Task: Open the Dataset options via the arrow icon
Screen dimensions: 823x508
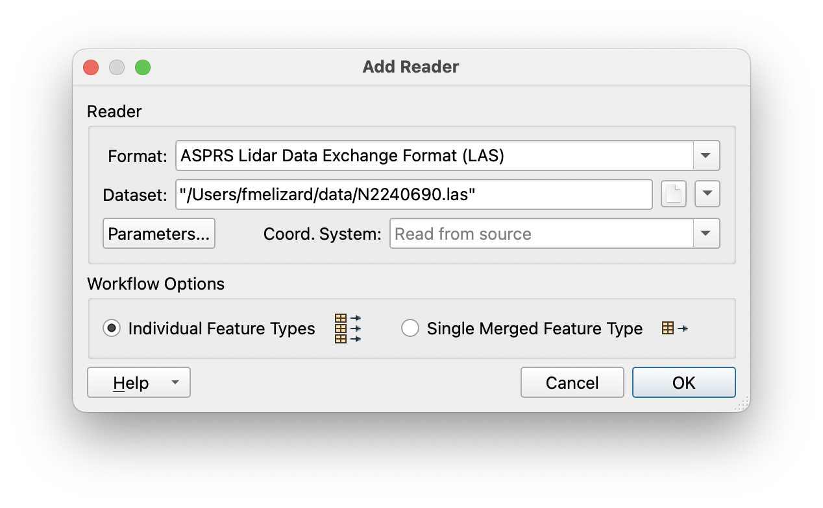Action: [x=707, y=194]
